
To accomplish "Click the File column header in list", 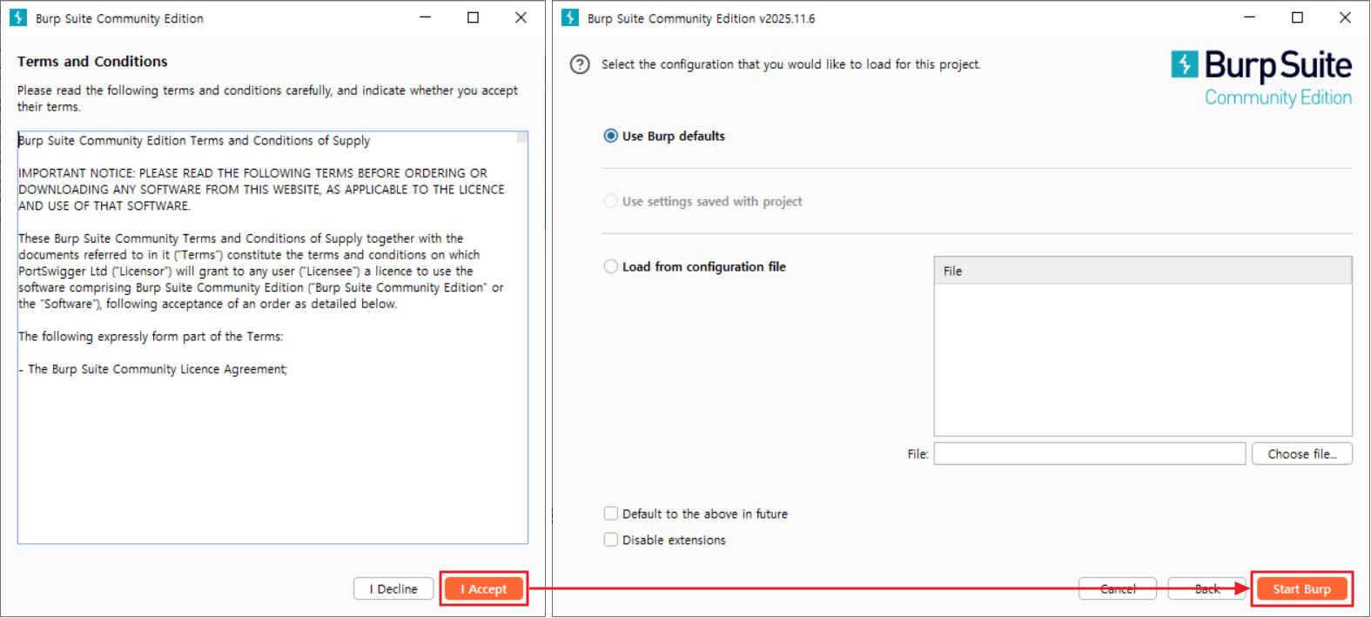I will 1143,271.
